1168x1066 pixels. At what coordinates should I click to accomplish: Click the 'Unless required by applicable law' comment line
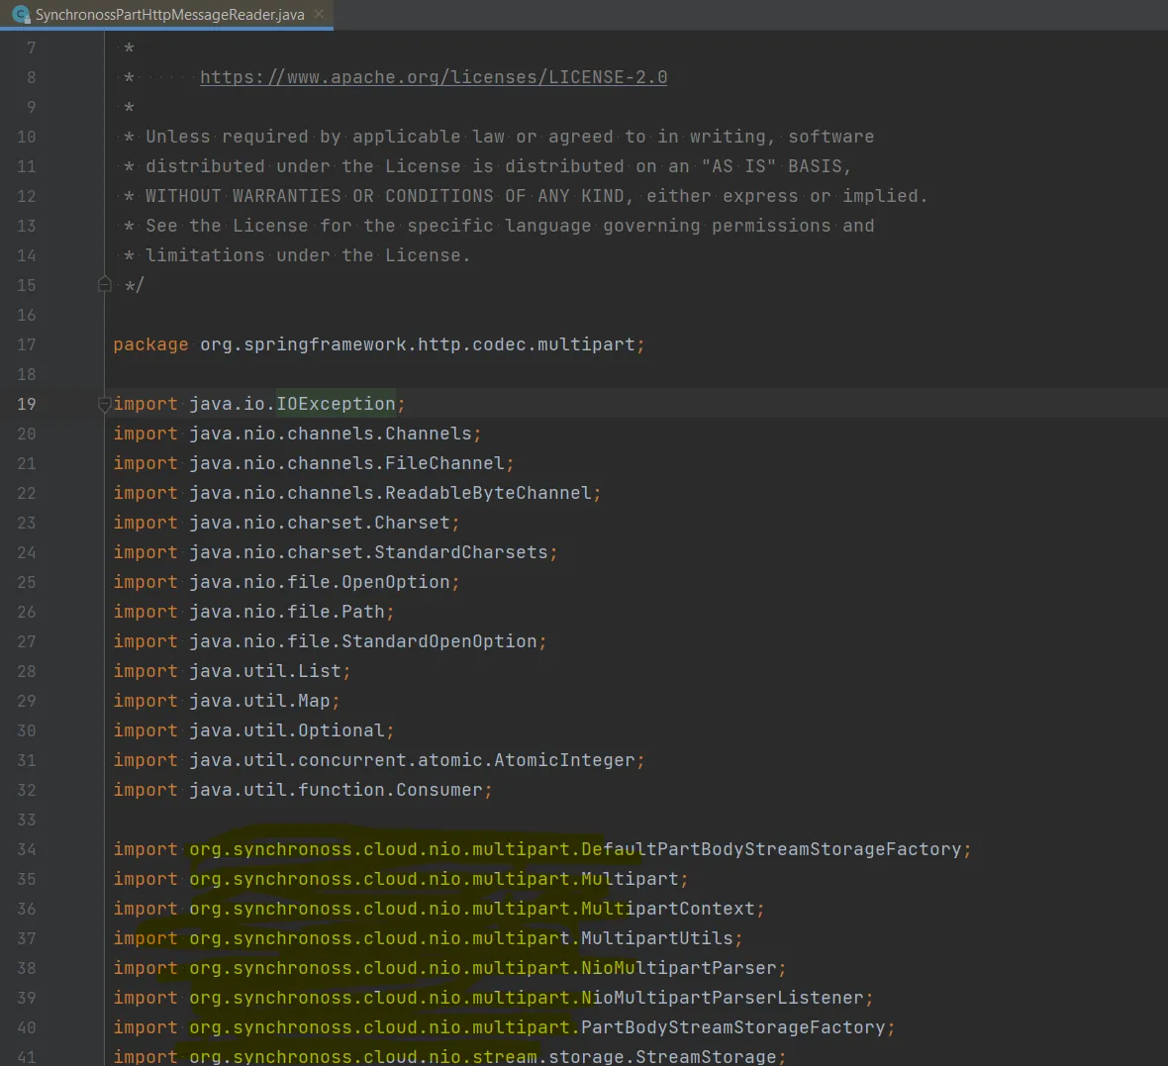point(499,137)
